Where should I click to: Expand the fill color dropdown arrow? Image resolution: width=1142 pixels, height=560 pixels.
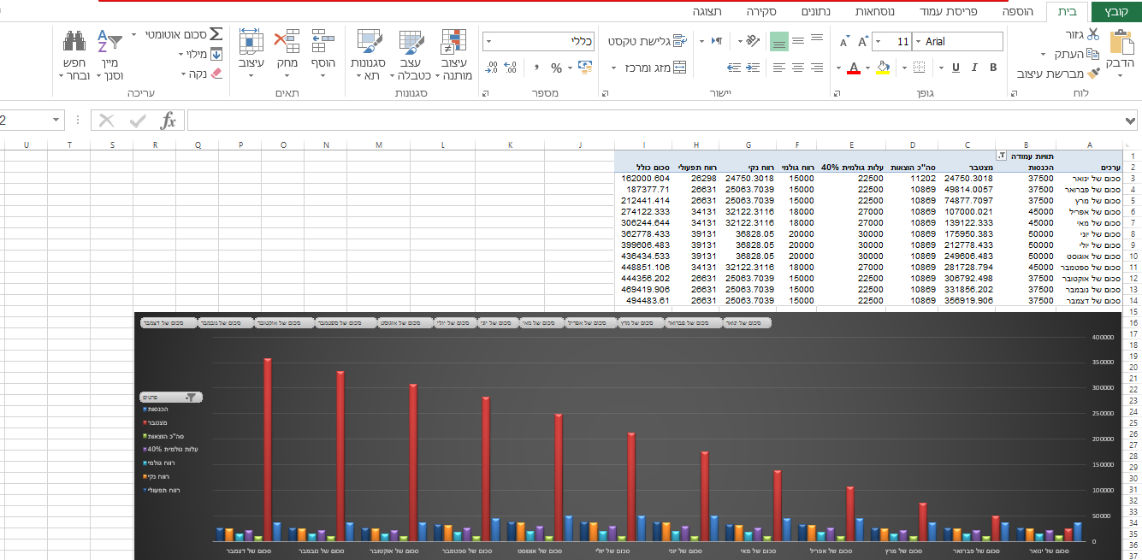(867, 68)
